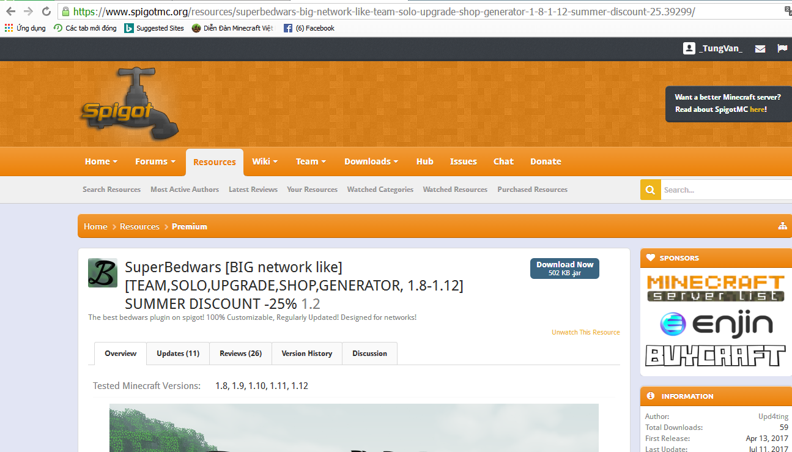Open the Version History tab
Viewport: 792px width, 452px height.
[x=307, y=354]
